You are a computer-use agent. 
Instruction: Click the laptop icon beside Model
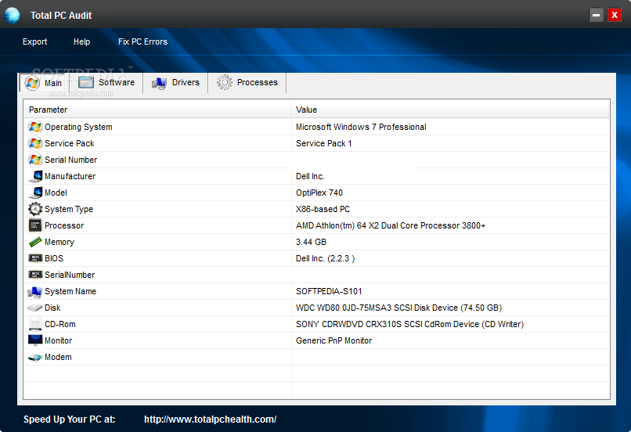(x=35, y=193)
